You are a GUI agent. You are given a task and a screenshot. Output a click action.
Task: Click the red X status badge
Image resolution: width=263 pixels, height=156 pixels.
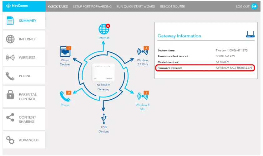pos(108,26)
